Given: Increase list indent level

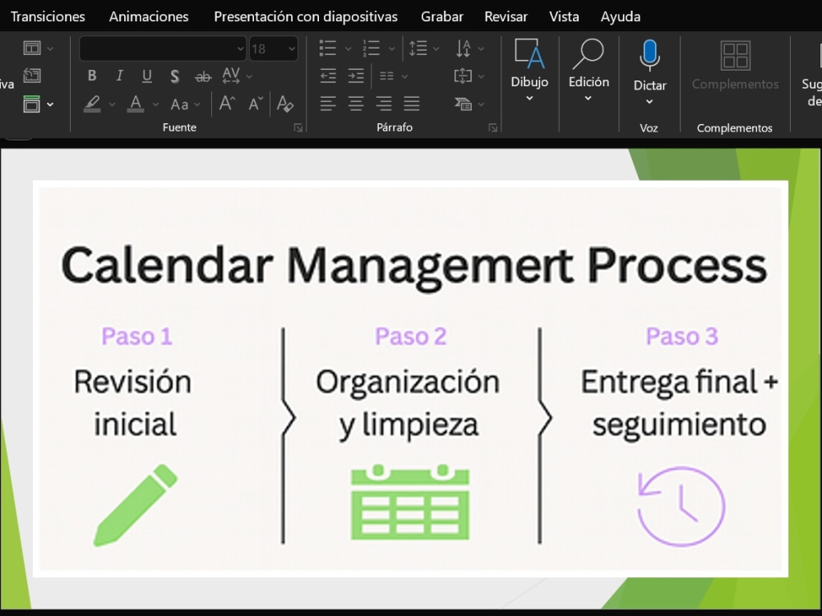Looking at the screenshot, I should click(x=356, y=76).
